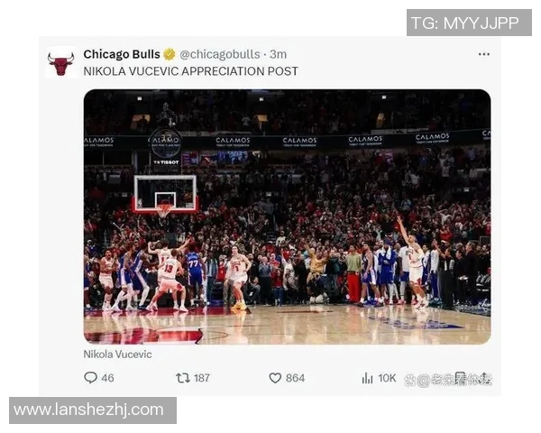Image resolution: width=541 pixels, height=433 pixels.
Task: Toggle the heart like icon
Action: click(275, 378)
